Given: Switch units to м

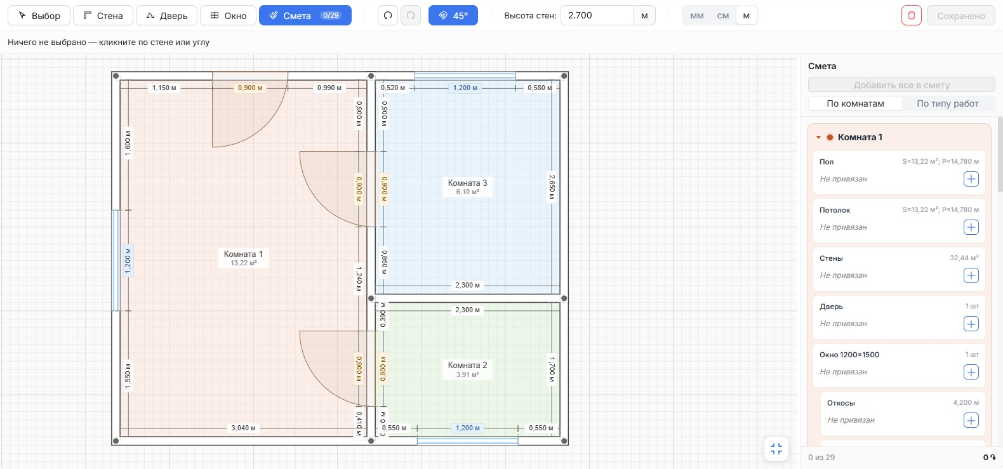Looking at the screenshot, I should point(747,16).
